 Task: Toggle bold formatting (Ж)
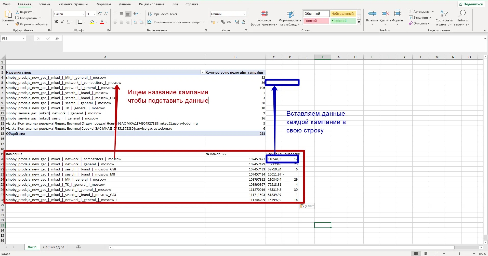click(56, 22)
